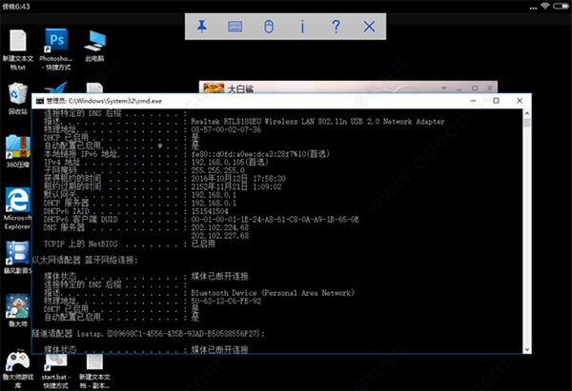Image resolution: width=572 pixels, height=391 pixels.
Task: Click the 以太网适配器 蓝牙网络连接 heading
Action: (x=85, y=260)
